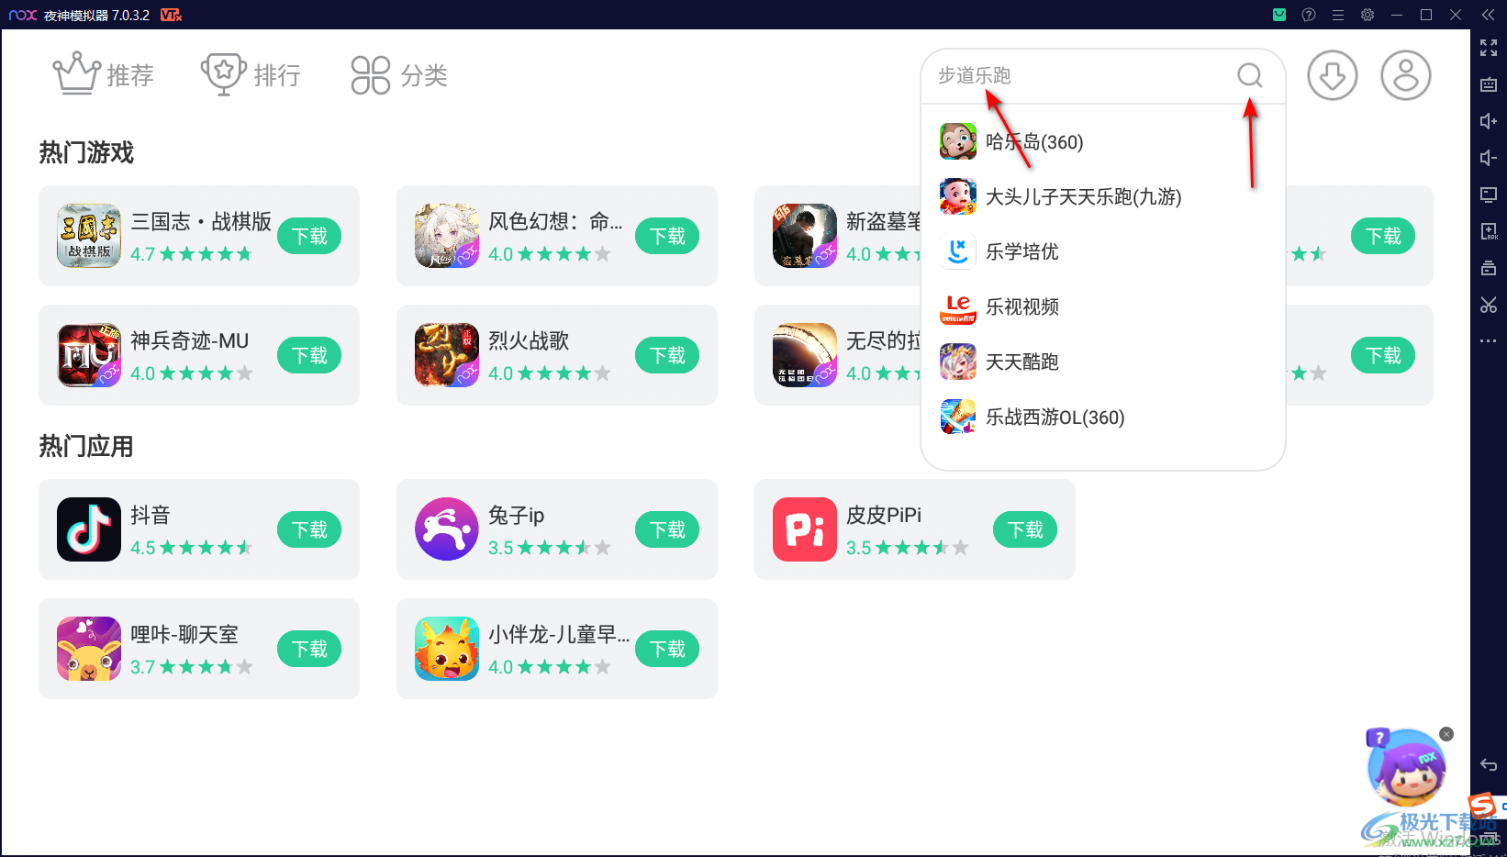Open the 小伴龙 dragon icon
Viewport: 1507px width, 857px height.
447,649
